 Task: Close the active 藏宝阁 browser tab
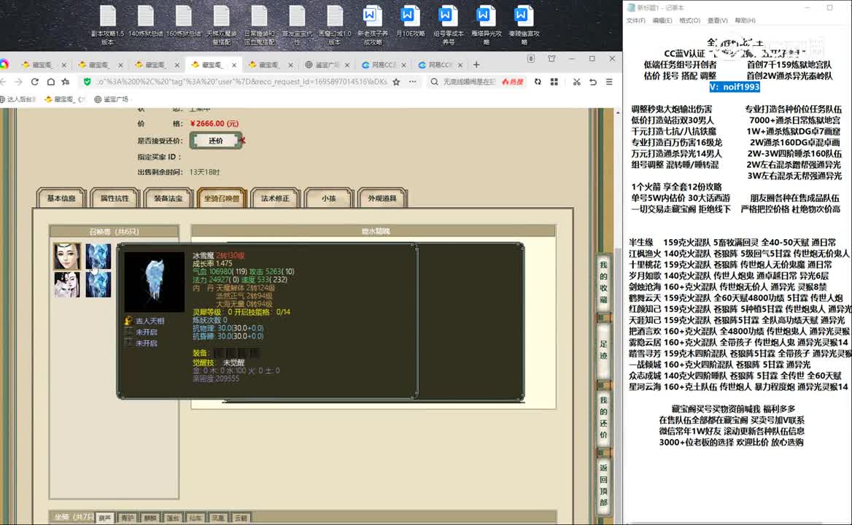[234, 65]
